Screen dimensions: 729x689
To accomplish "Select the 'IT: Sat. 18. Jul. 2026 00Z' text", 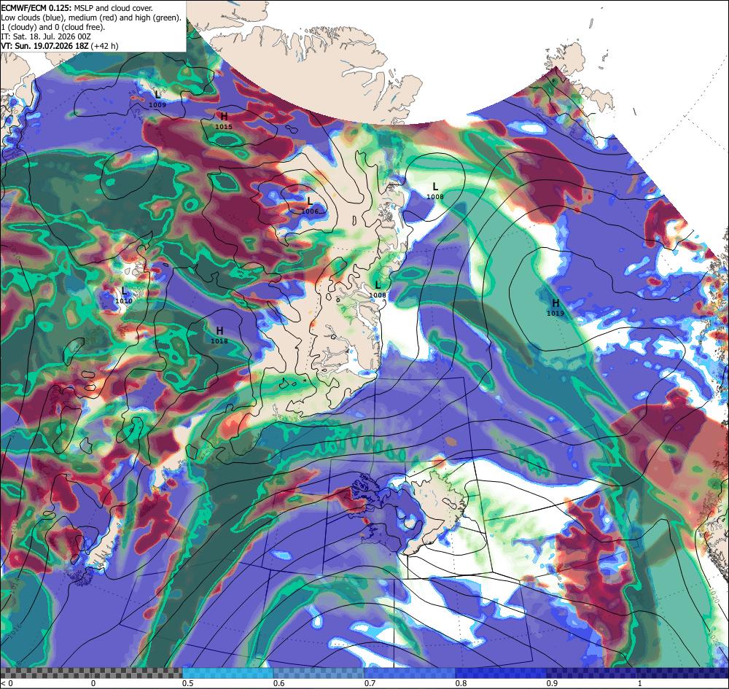I will click(x=45, y=36).
